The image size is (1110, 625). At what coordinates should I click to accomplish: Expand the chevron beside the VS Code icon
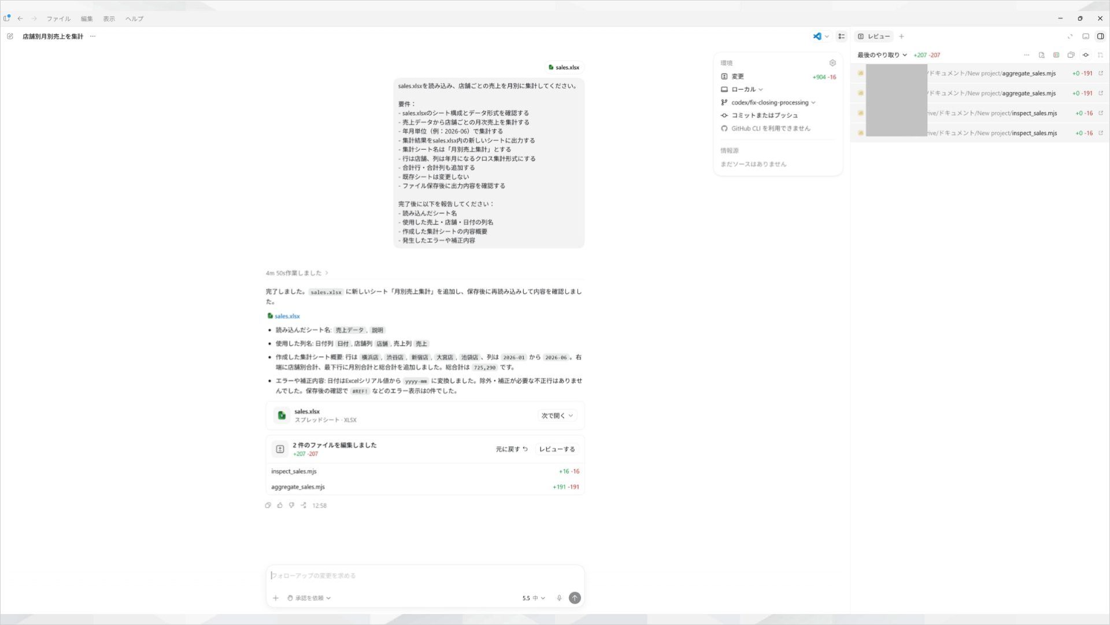827,36
